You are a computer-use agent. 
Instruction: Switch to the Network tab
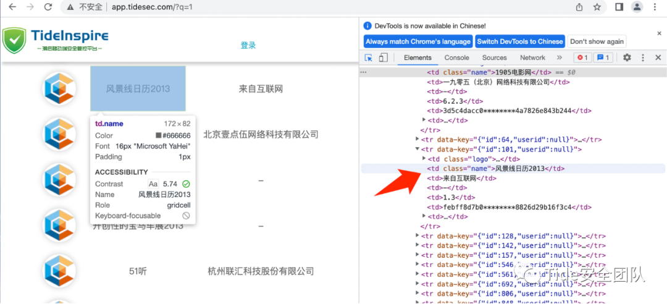[x=532, y=57]
